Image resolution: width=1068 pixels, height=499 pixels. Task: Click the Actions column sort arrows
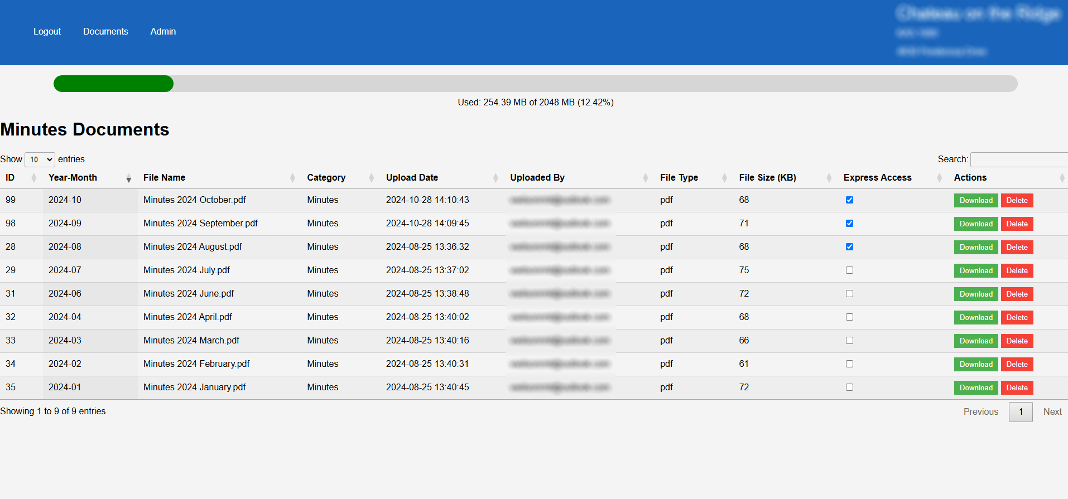(x=1062, y=178)
